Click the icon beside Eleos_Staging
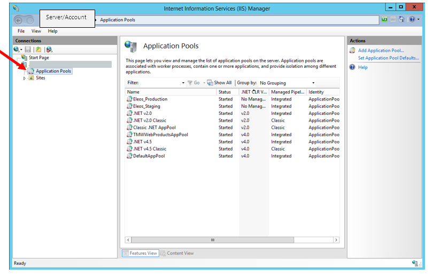433x275 pixels. 129,106
